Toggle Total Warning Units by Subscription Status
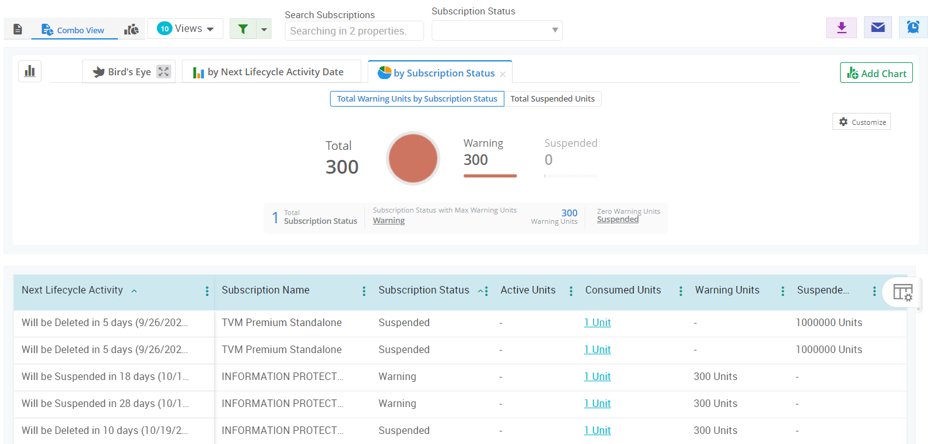Viewport: 931px width, 444px height. (x=417, y=98)
